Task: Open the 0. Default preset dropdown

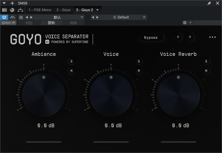Action: (x=144, y=17)
